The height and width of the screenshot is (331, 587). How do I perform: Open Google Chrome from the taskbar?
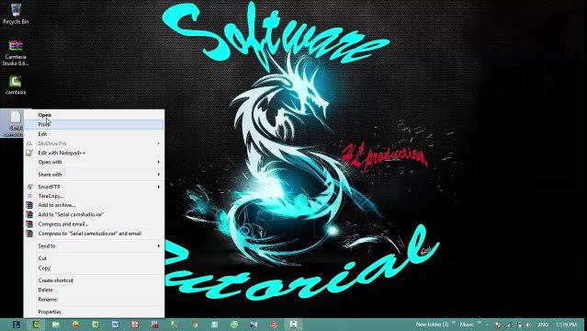pos(195,325)
